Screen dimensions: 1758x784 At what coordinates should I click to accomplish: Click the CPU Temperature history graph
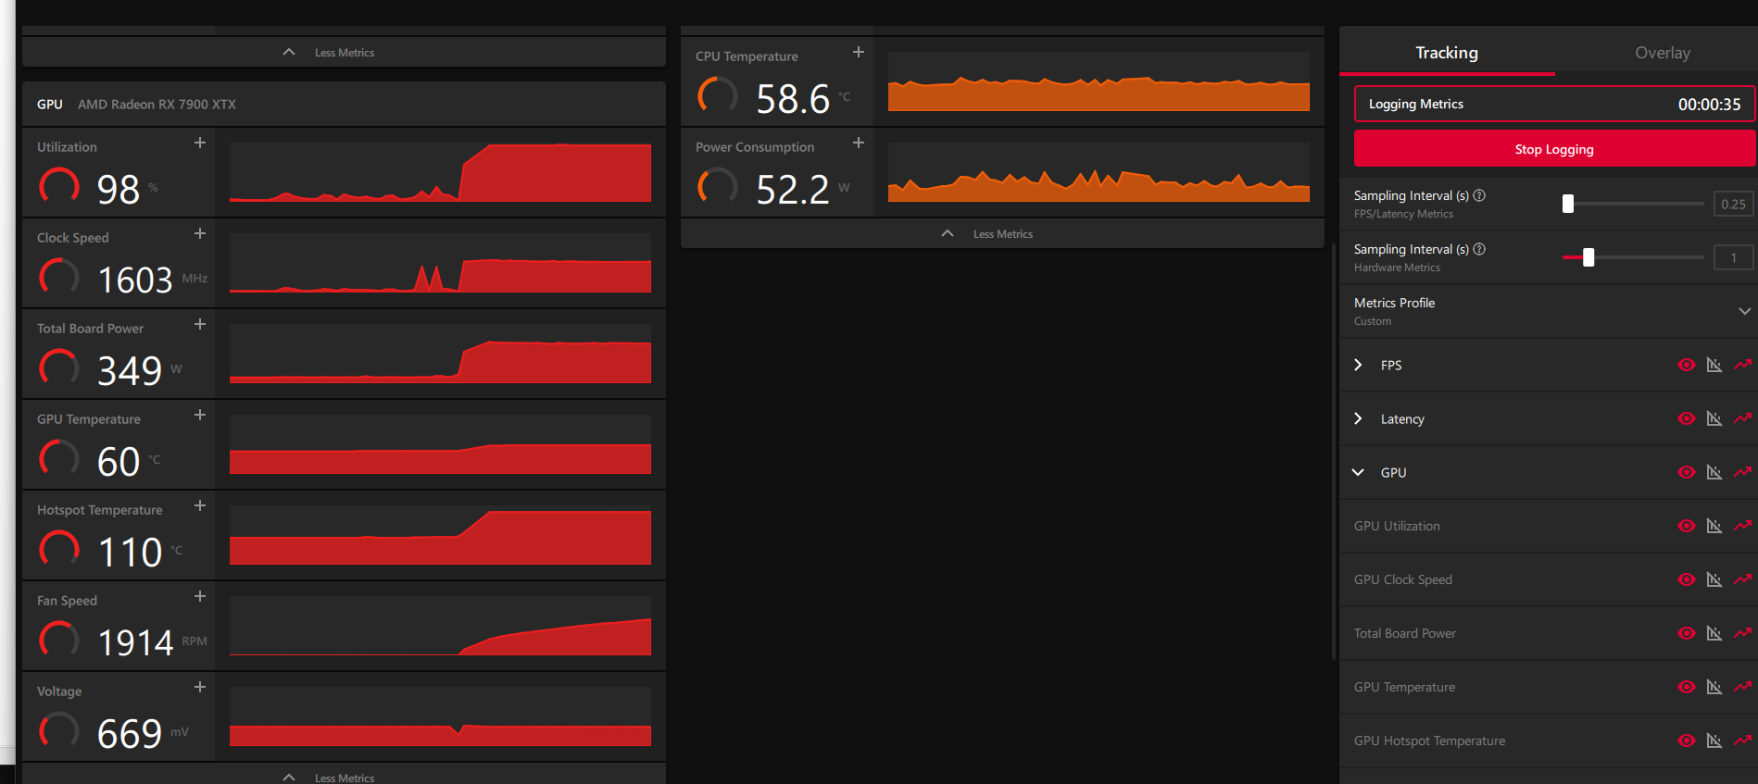coord(1099,81)
